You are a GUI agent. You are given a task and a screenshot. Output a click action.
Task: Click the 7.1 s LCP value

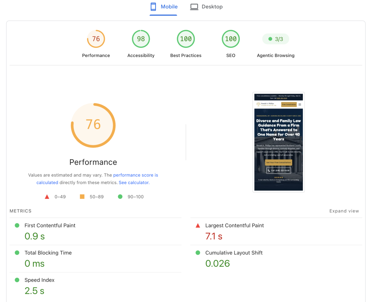[x=214, y=236]
